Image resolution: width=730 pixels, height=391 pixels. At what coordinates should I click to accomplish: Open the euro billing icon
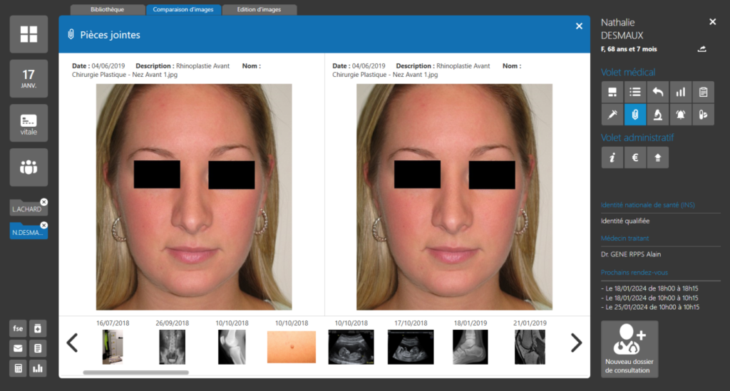[634, 158]
